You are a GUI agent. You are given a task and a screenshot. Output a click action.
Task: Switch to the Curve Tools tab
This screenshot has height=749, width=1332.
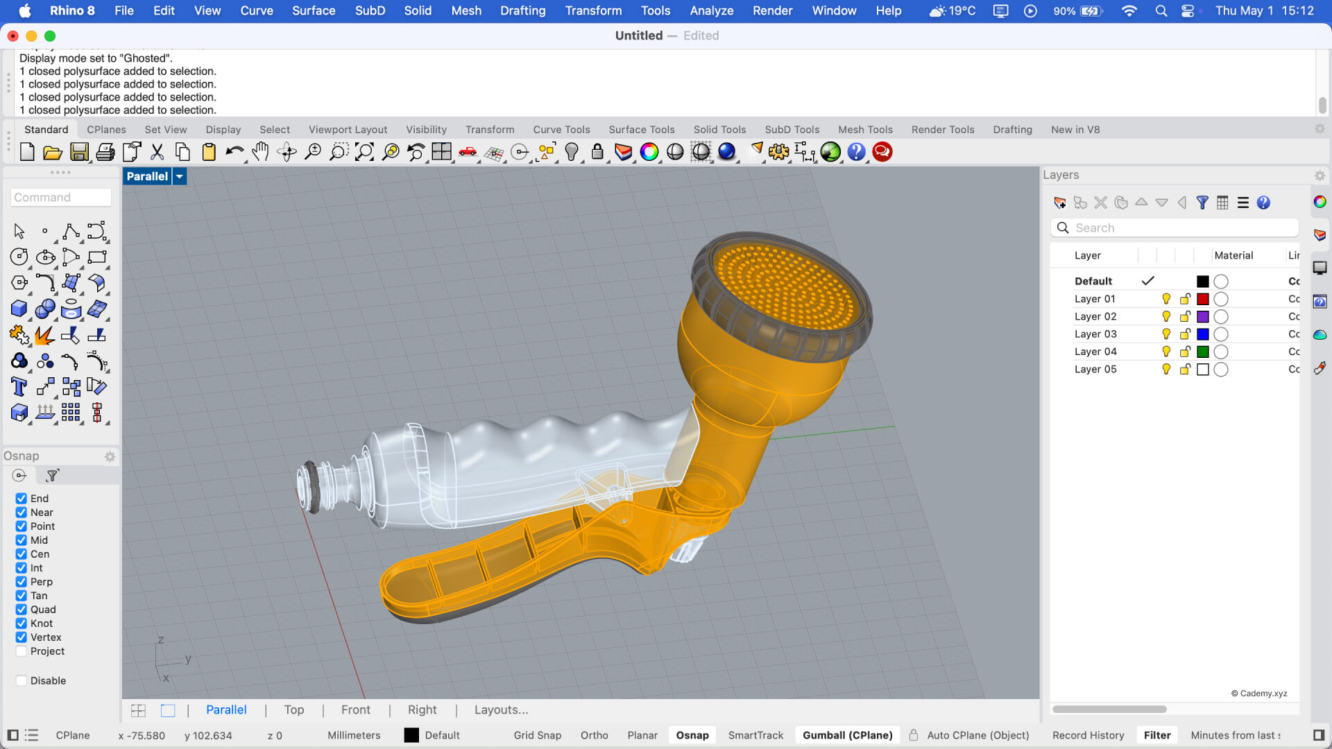click(x=561, y=130)
